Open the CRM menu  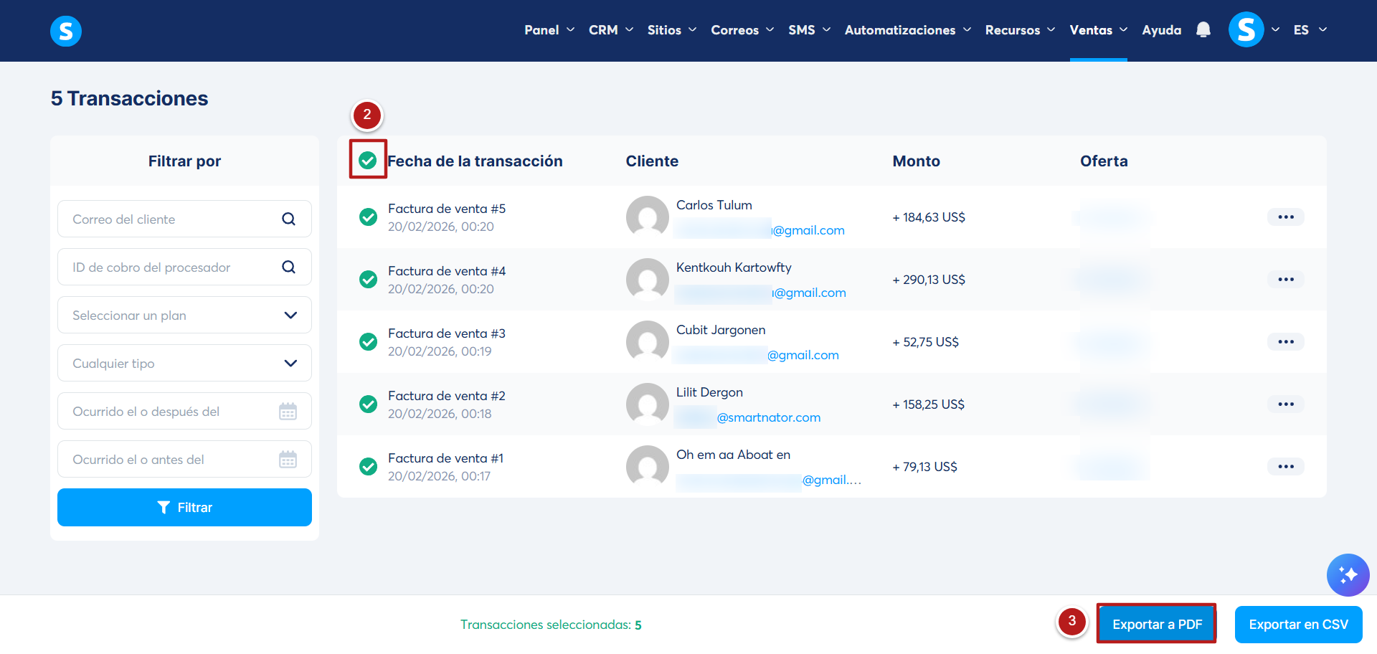pyautogui.click(x=611, y=30)
